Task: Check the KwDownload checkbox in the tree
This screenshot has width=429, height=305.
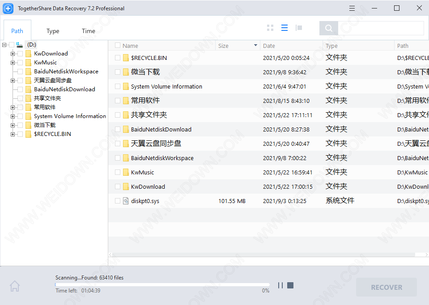Action: click(x=20, y=54)
